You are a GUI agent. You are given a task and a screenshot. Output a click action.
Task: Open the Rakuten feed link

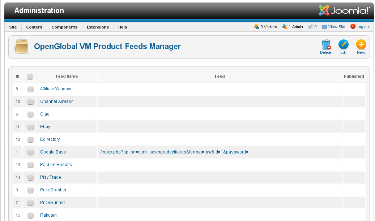click(48, 215)
